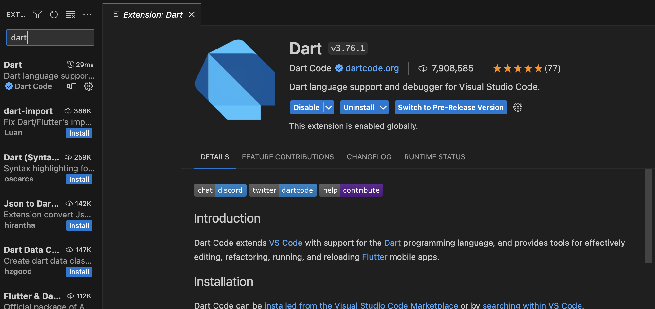This screenshot has width=655, height=309.
Task: Select the Dart extension in the list
Action: tap(50, 75)
